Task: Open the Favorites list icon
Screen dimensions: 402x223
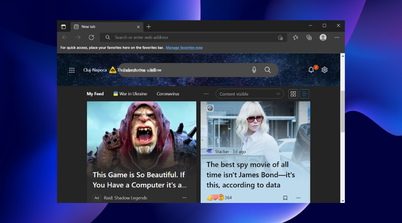Action: click(296, 37)
